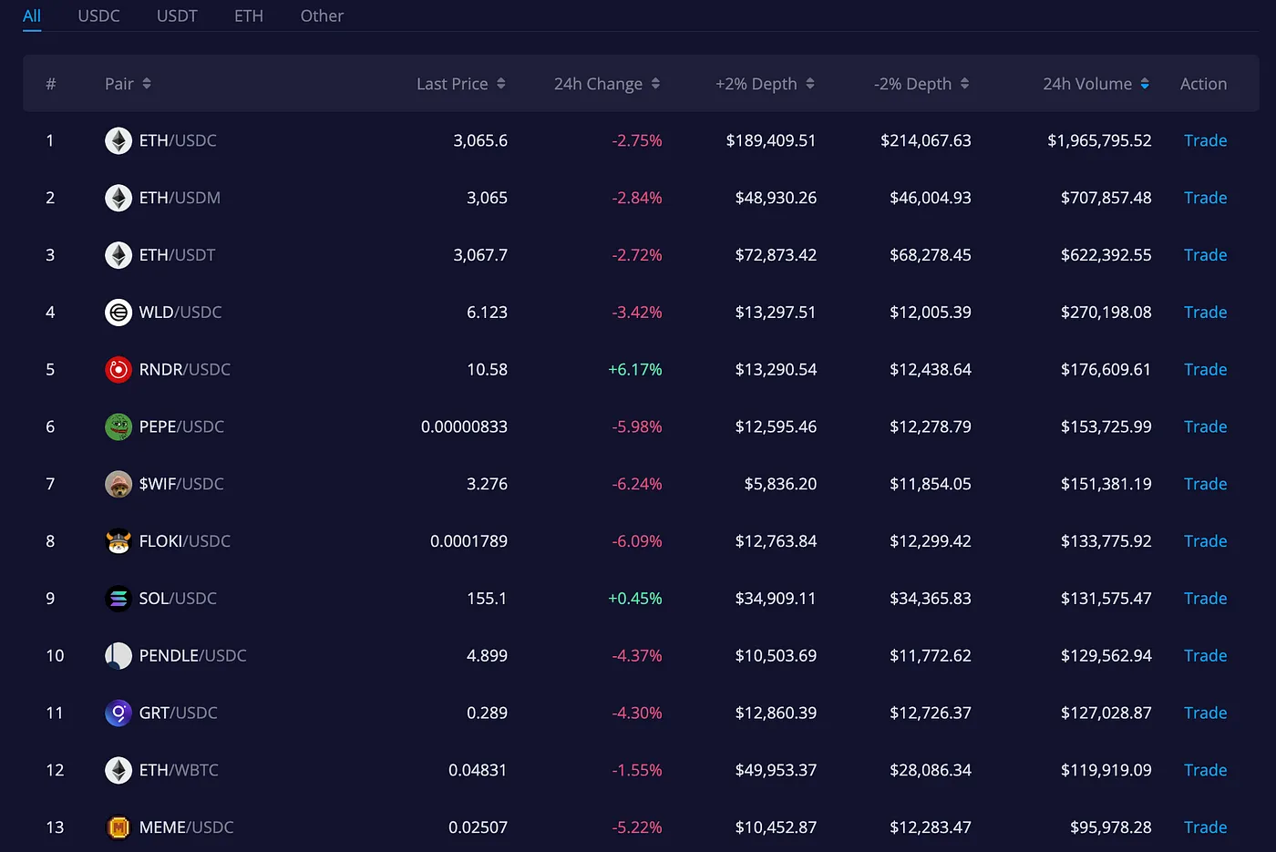Viewport: 1276px width, 852px height.
Task: Click the FLOKI token icon
Action: (118, 541)
